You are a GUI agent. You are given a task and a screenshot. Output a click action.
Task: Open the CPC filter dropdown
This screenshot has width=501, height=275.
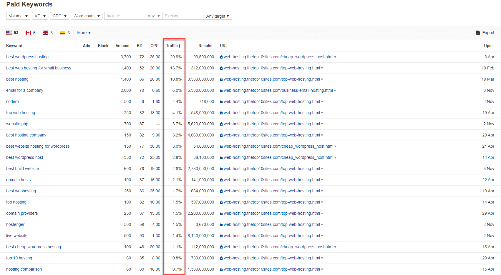coord(59,16)
